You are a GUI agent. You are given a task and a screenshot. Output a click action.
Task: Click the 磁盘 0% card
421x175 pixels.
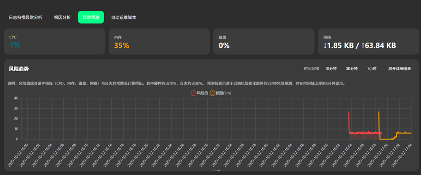click(x=264, y=42)
